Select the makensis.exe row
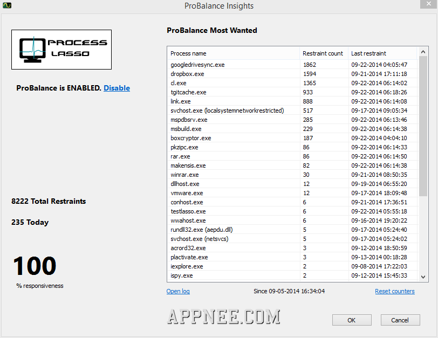This screenshot has width=438, height=338. [292, 165]
